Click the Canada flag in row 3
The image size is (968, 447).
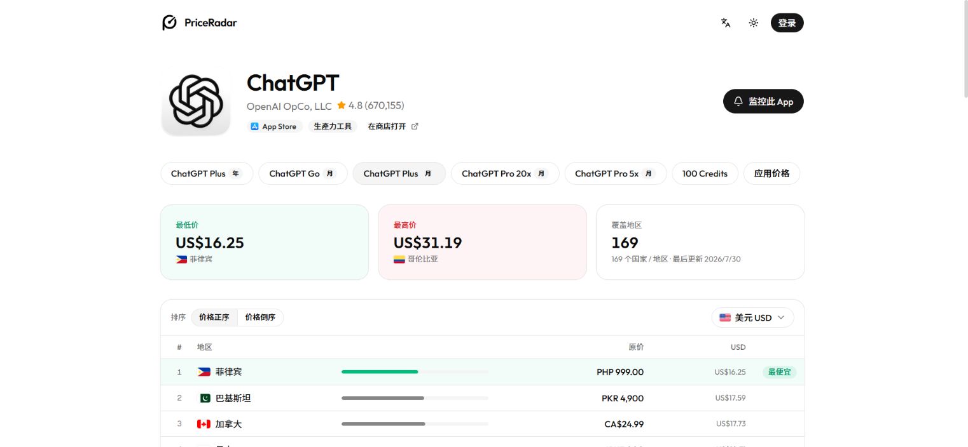click(204, 424)
